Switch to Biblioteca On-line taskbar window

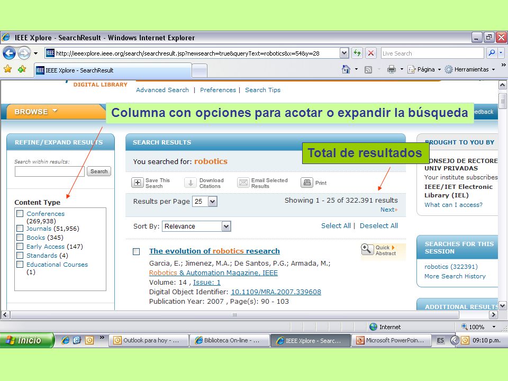(230, 340)
